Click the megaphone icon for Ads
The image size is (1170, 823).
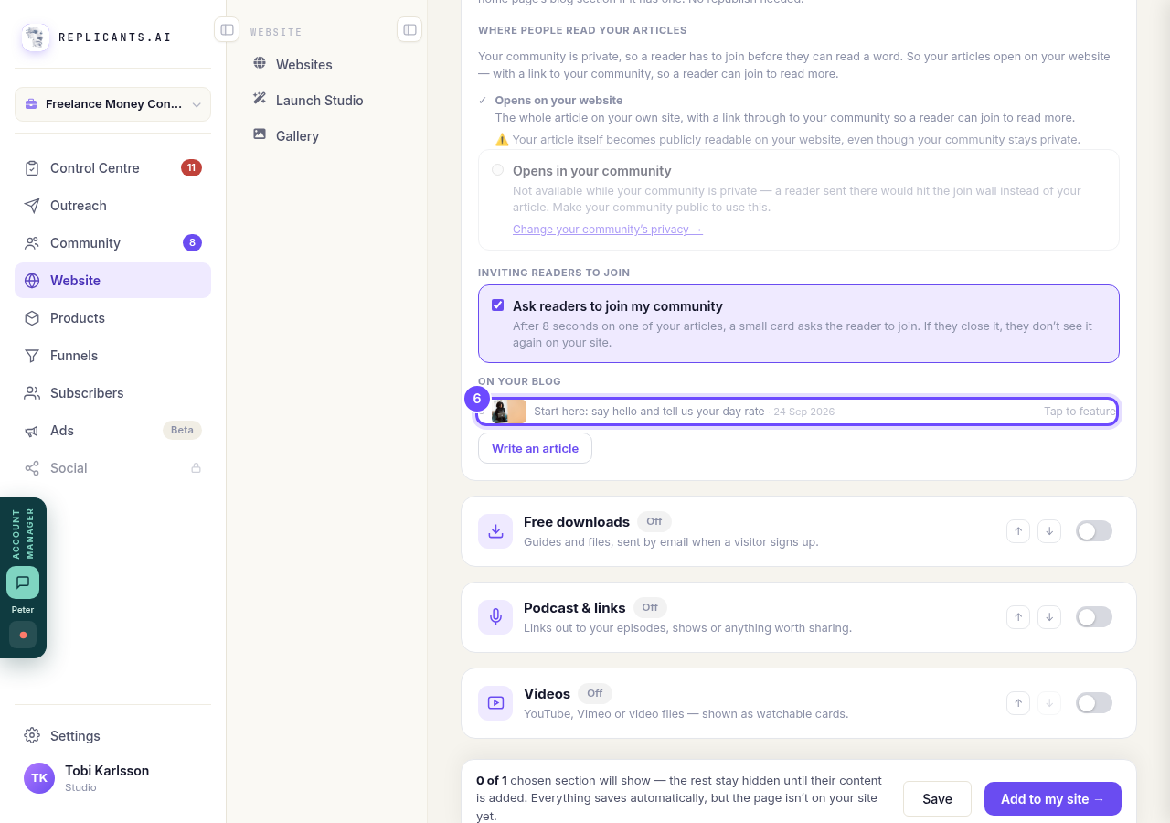[x=32, y=431]
